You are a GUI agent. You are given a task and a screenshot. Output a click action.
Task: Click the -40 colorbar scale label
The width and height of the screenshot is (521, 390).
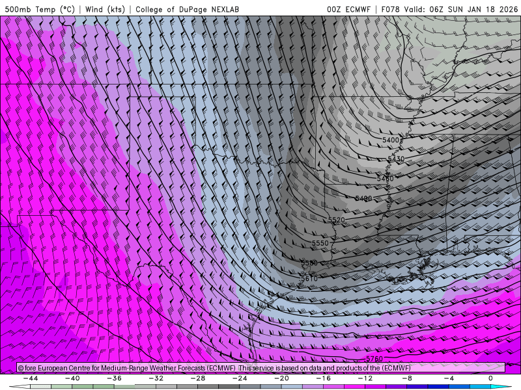tap(72, 378)
